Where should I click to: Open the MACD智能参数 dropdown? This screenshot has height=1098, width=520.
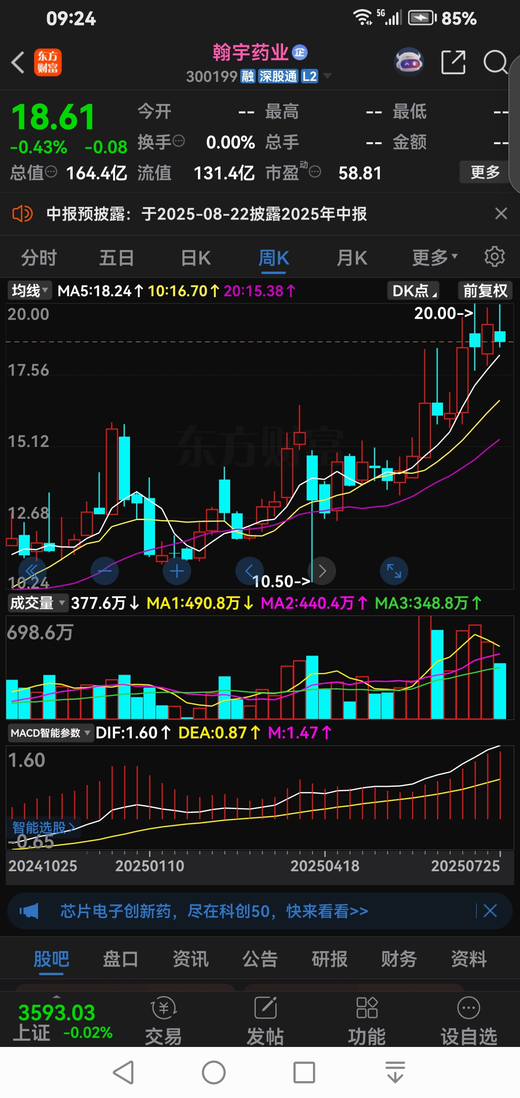[x=50, y=732]
